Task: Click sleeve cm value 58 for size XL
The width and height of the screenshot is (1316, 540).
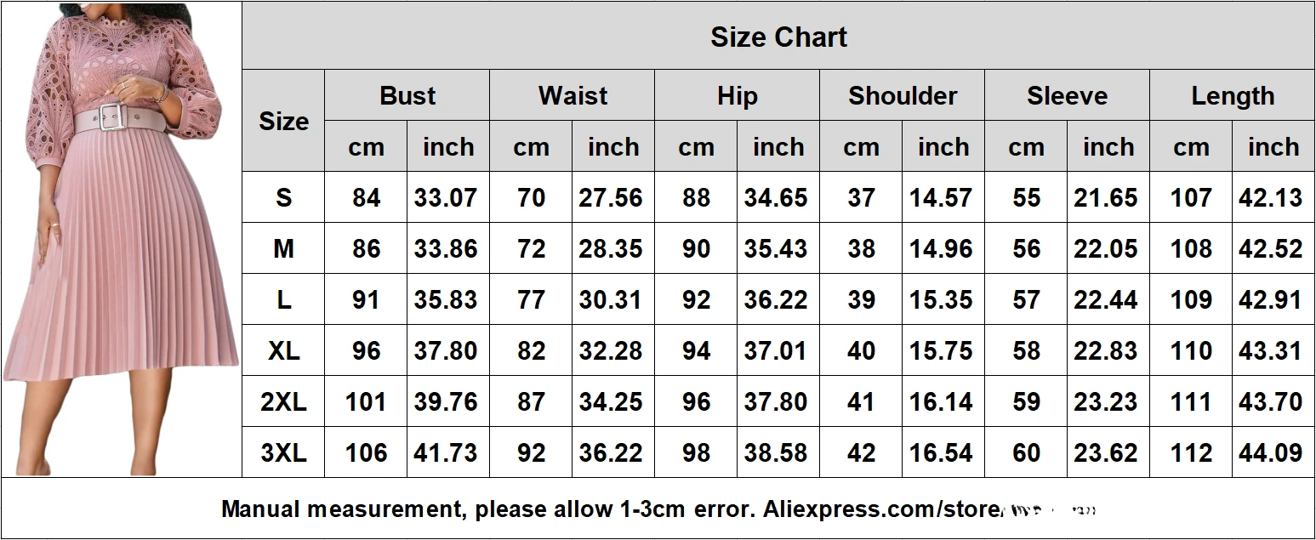Action: pos(1026,351)
